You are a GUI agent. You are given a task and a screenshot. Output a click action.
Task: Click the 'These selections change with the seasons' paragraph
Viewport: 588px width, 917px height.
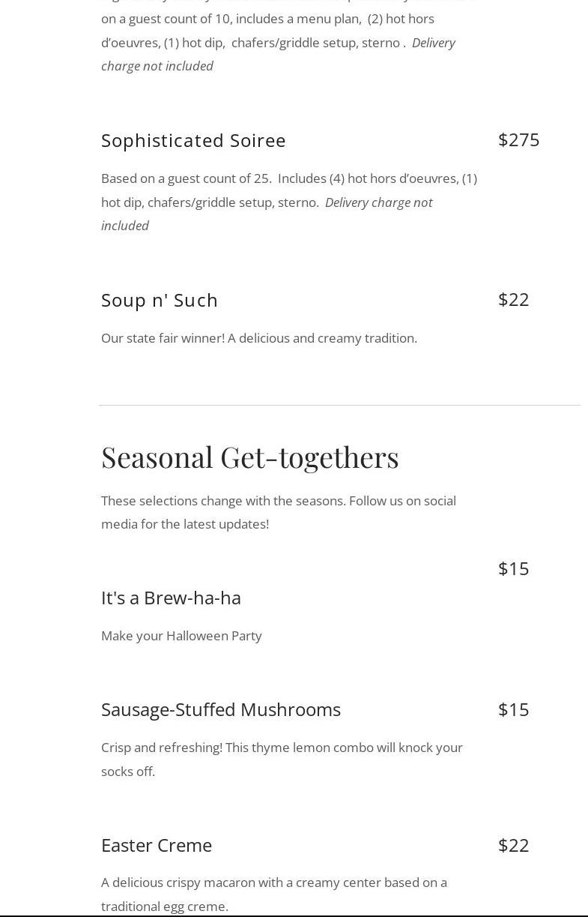278,512
